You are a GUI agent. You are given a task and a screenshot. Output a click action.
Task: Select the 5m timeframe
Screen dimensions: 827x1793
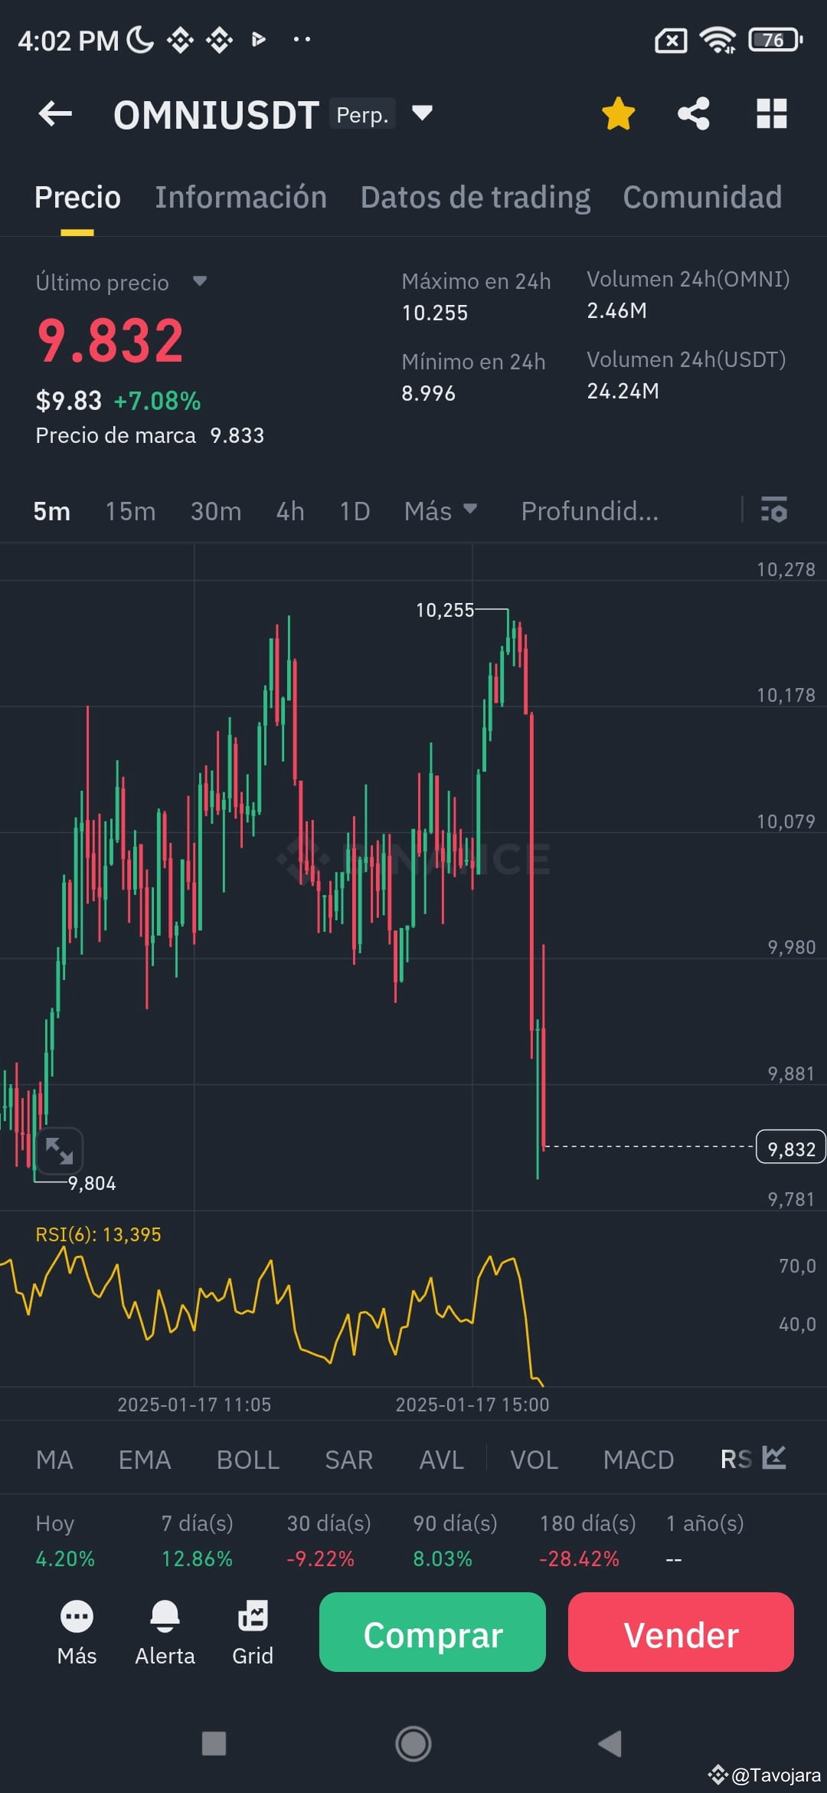(x=51, y=511)
